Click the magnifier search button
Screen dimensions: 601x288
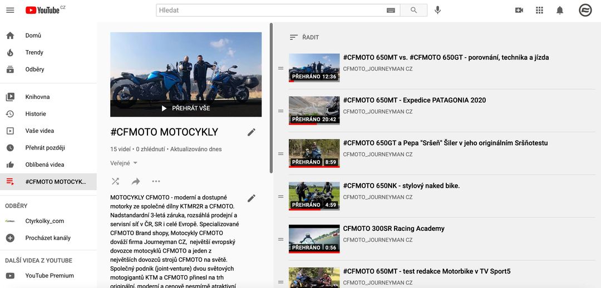(x=413, y=11)
